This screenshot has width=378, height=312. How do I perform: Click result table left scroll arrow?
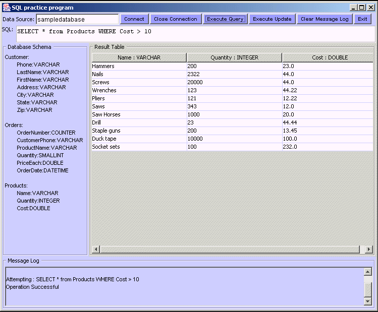pyautogui.click(x=96, y=249)
